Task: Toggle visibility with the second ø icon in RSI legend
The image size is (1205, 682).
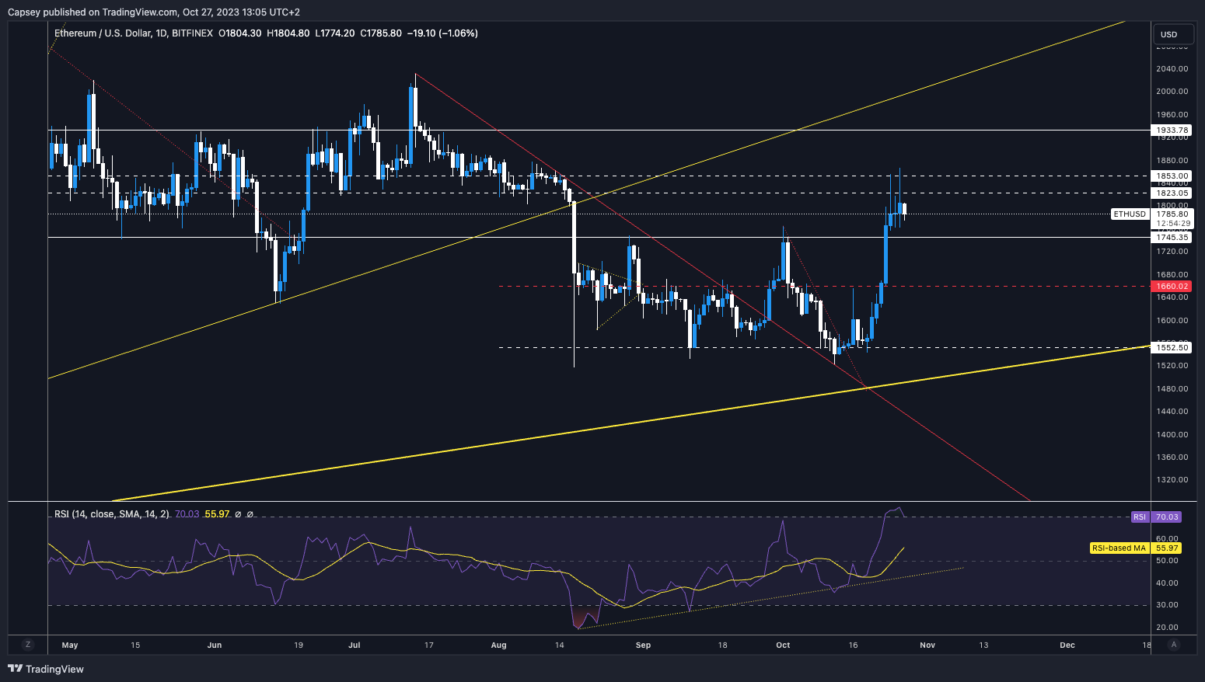Action: point(251,514)
